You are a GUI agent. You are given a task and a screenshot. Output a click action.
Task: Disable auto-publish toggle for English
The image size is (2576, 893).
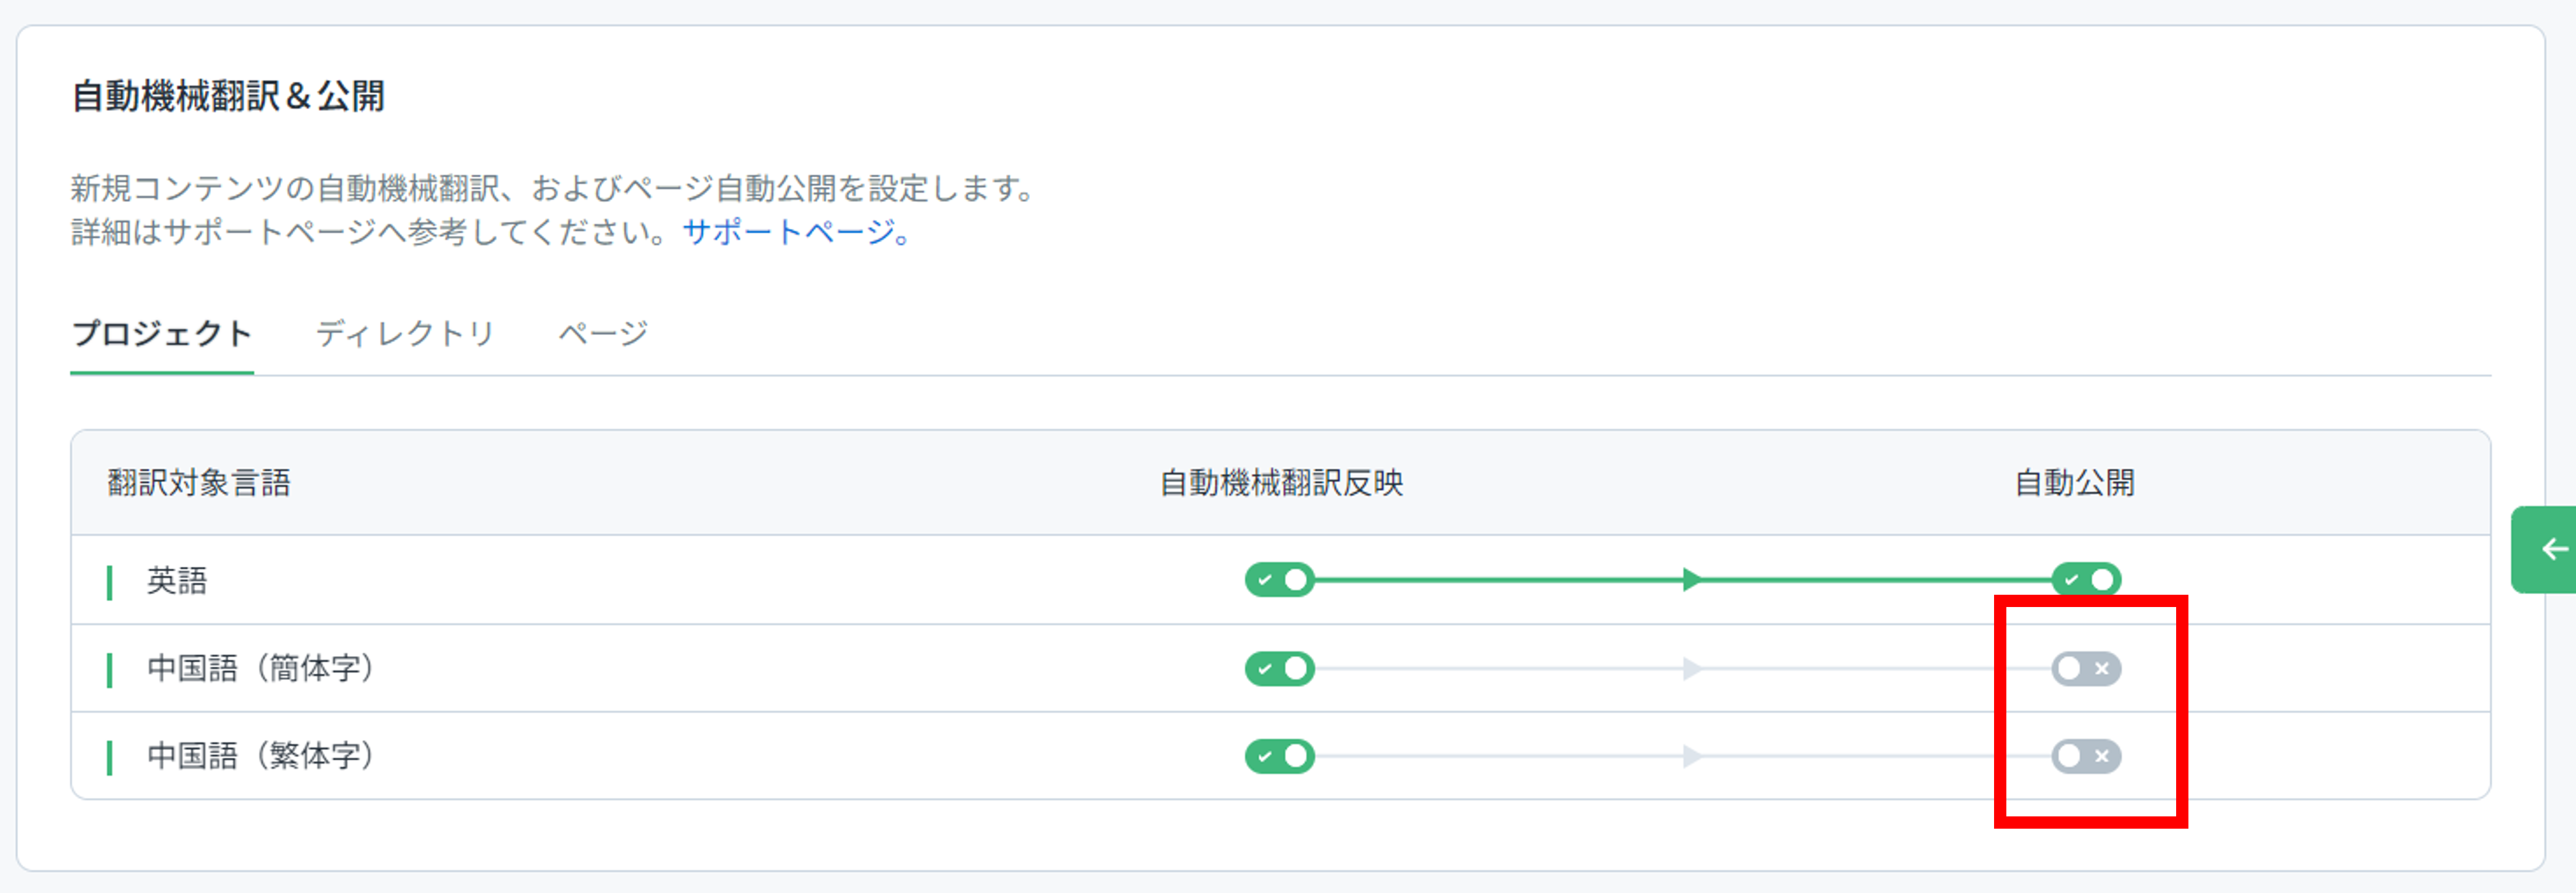tap(2086, 580)
